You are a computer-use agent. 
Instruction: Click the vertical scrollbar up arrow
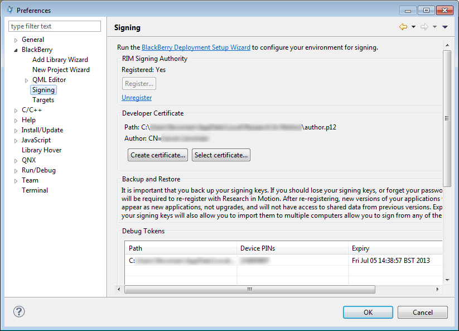(447, 45)
